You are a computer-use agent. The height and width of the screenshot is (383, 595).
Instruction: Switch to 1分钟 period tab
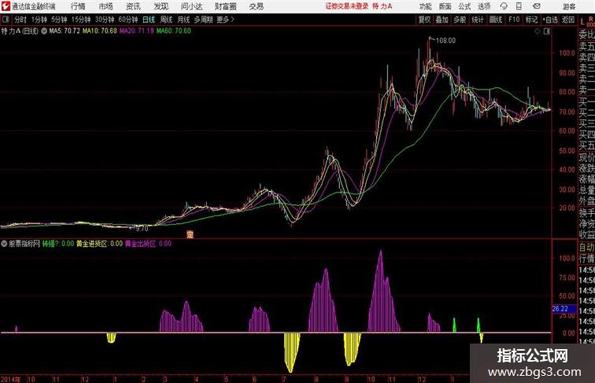[x=39, y=19]
